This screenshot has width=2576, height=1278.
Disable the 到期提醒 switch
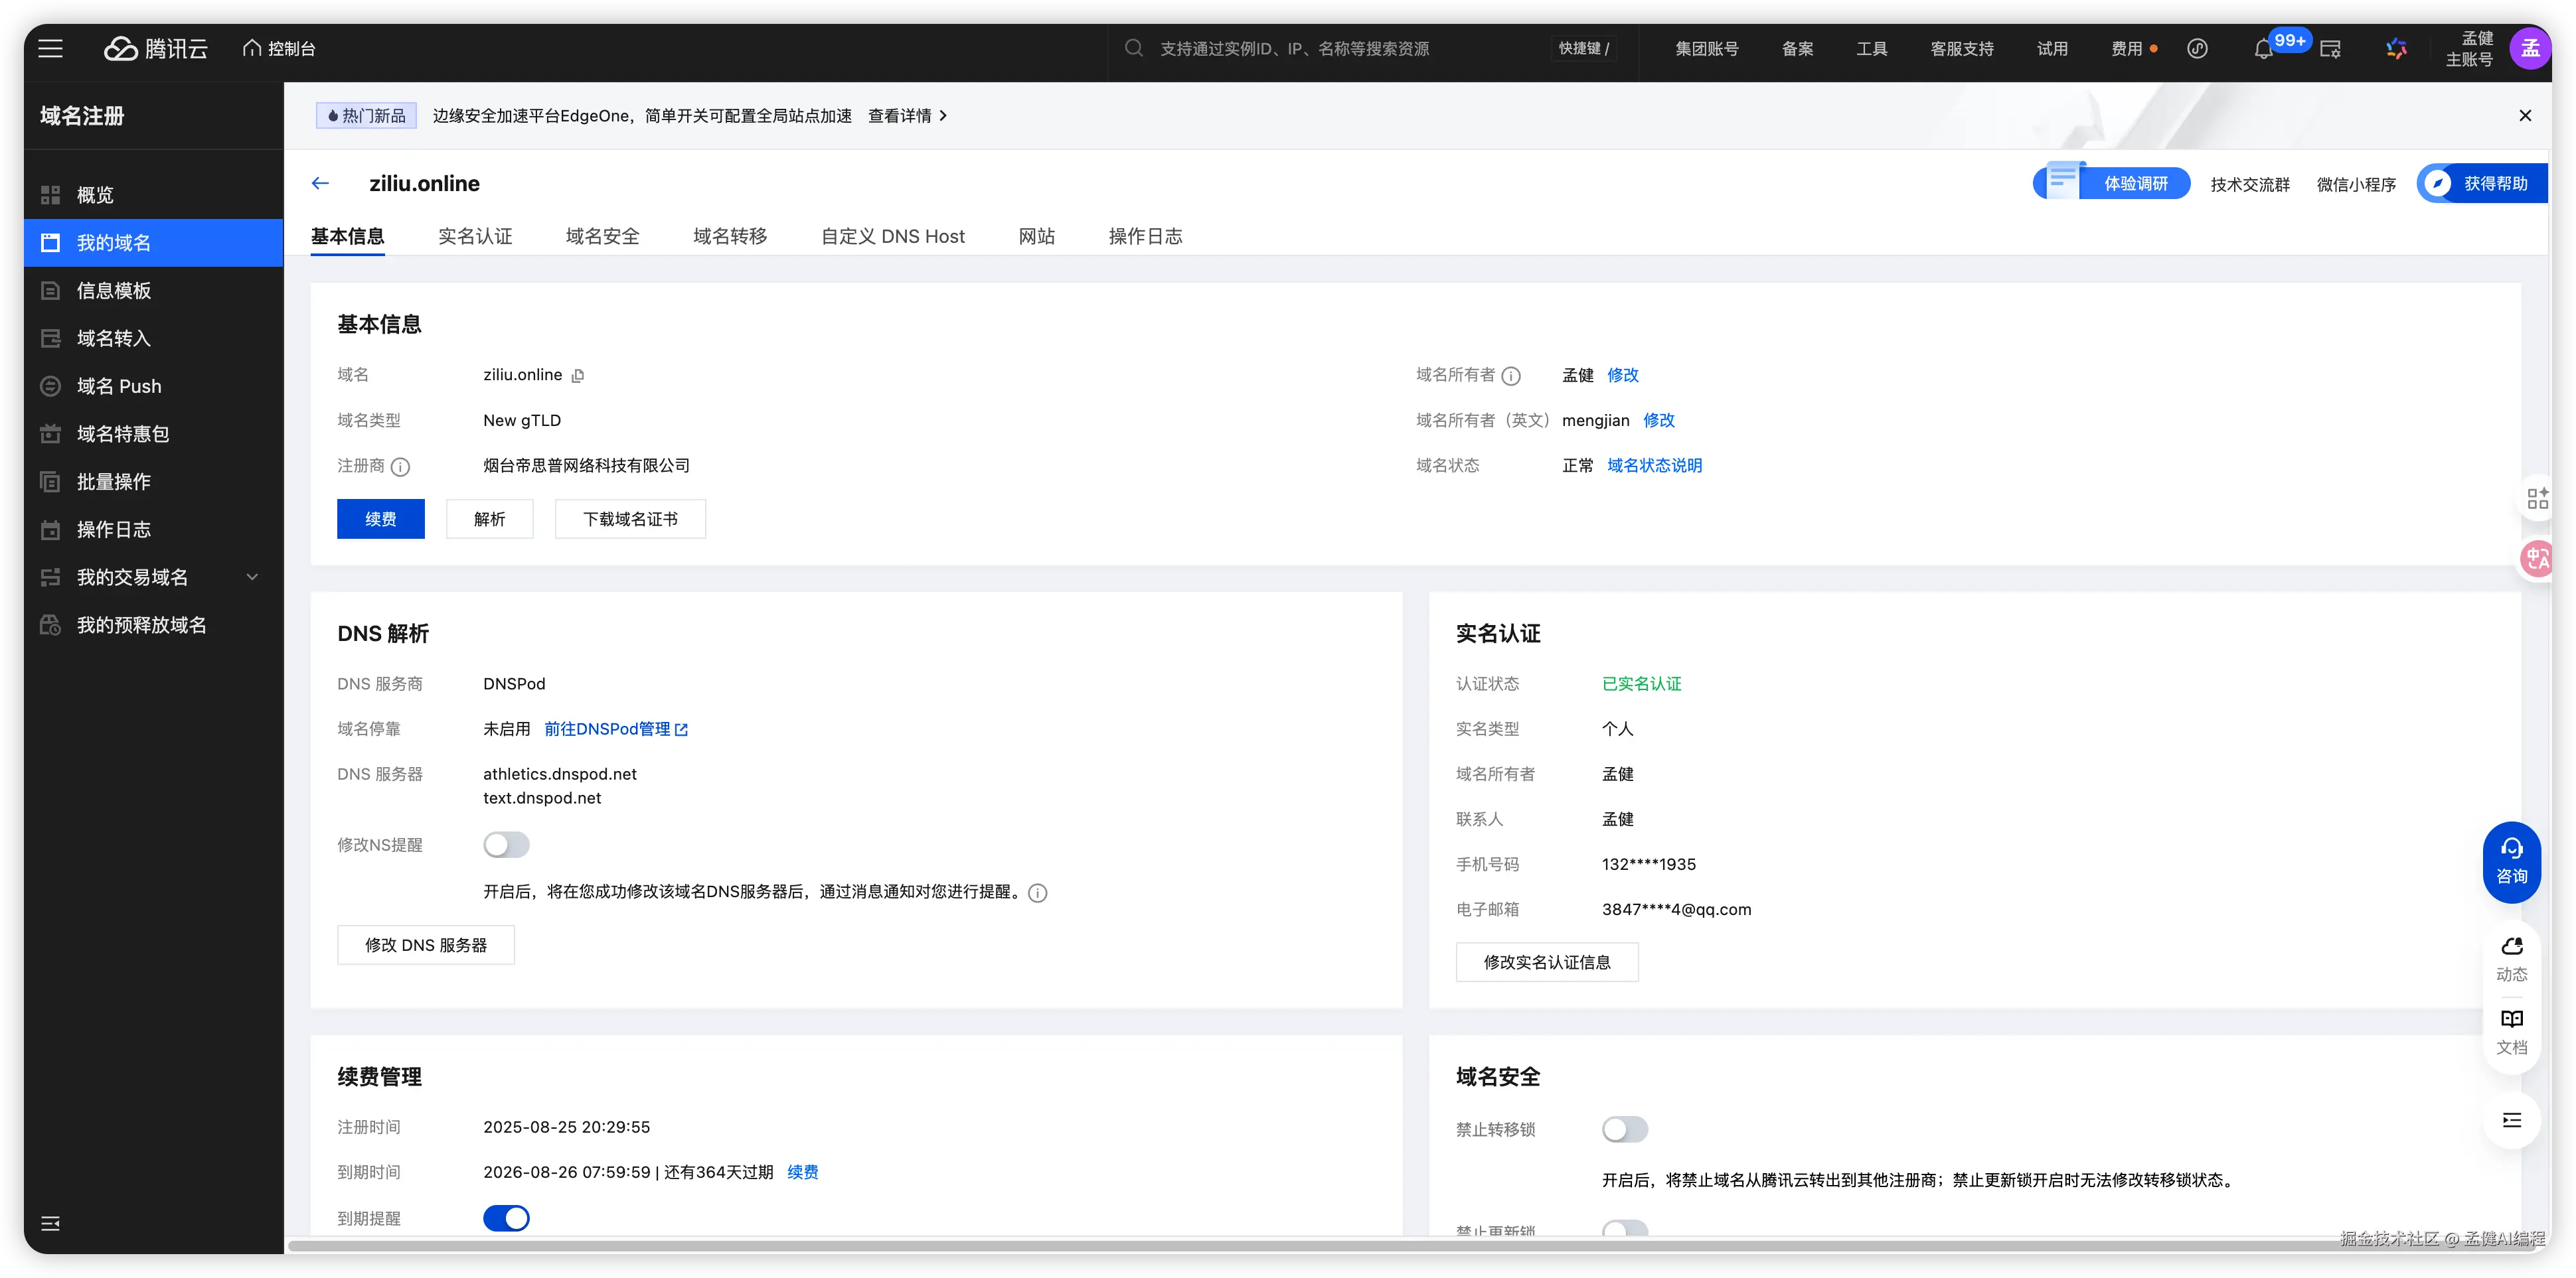coord(506,1218)
